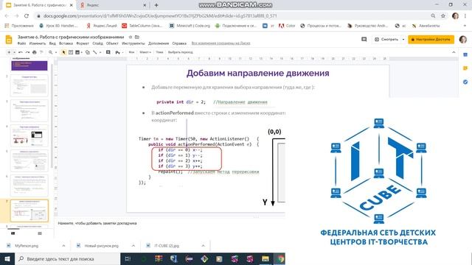Viewport: 472px width, 265px height.
Task: Open the Calendar side panel icon
Action: point(465,54)
